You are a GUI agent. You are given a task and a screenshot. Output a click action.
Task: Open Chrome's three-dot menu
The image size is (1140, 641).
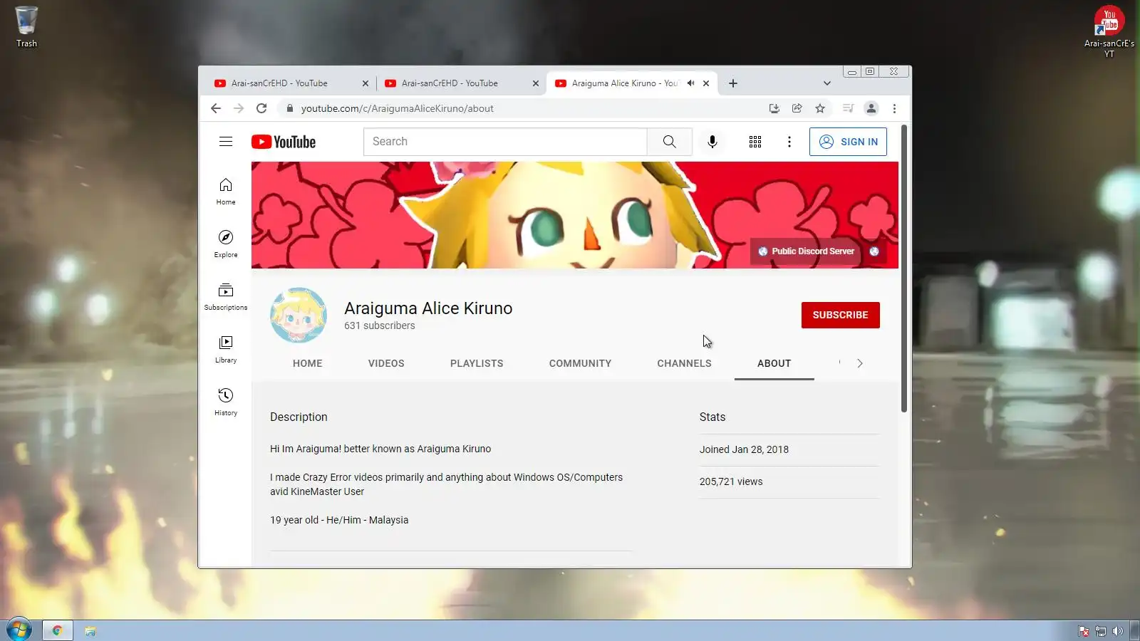[x=894, y=108]
